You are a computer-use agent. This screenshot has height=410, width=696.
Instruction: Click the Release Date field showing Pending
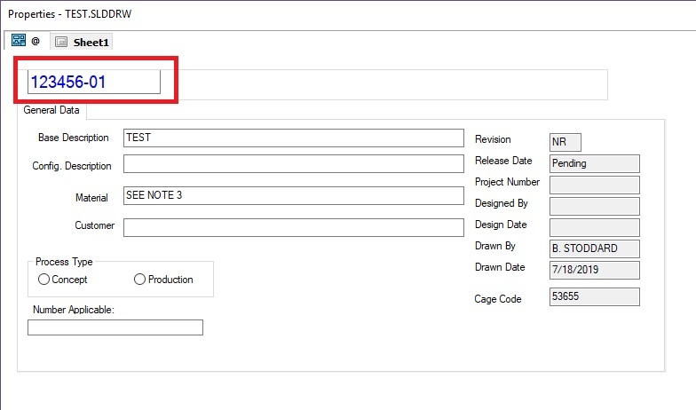point(595,163)
